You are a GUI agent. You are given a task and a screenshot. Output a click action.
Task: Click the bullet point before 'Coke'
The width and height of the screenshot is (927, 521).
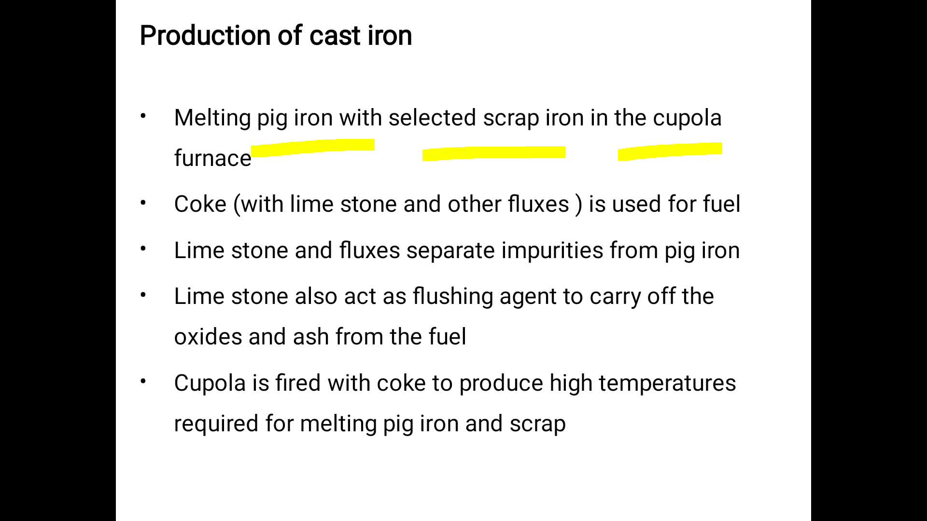click(143, 203)
